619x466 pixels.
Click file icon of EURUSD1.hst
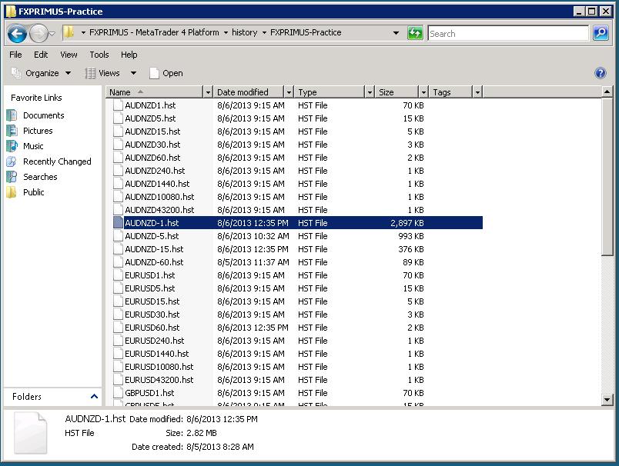coord(118,275)
